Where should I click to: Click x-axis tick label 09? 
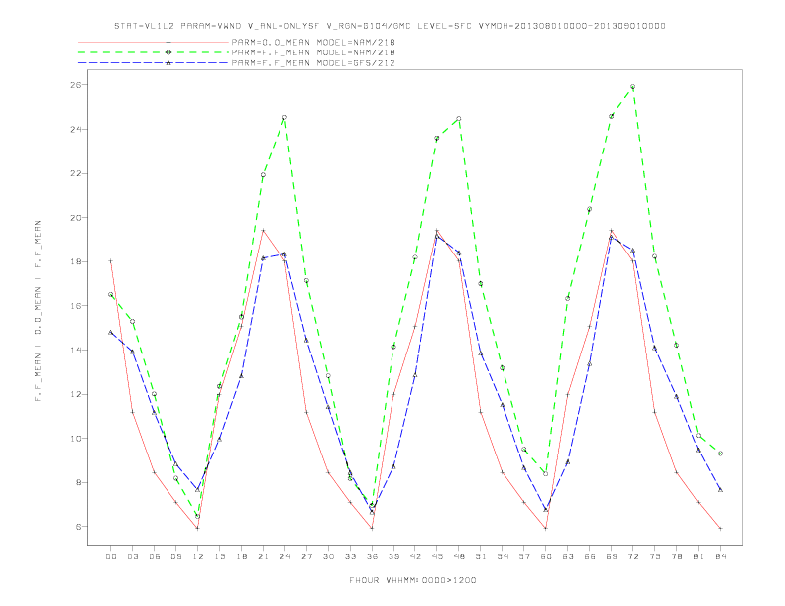pyautogui.click(x=175, y=556)
